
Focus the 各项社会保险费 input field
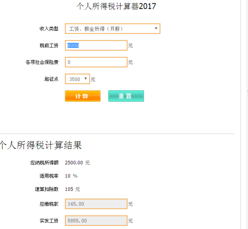coord(96,62)
